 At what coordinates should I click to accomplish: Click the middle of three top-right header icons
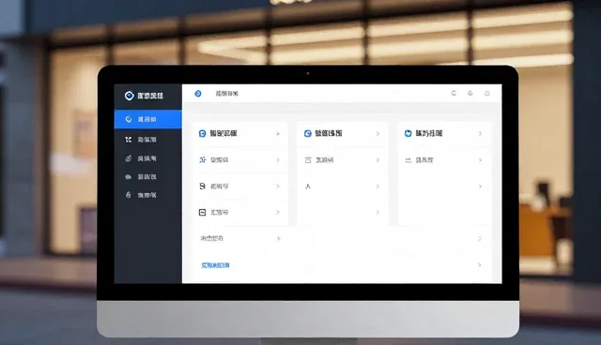[x=470, y=94]
